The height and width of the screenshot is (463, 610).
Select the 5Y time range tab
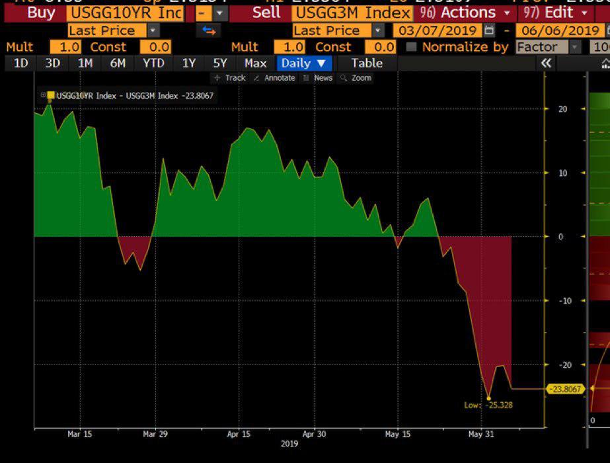(x=220, y=63)
